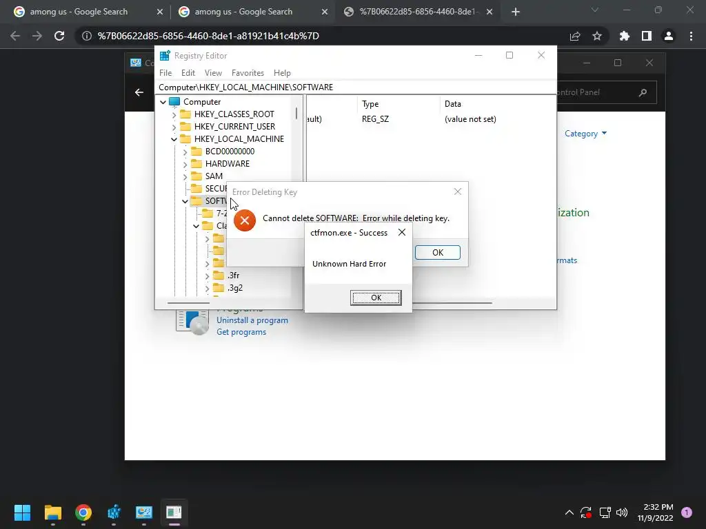
Task: Click the Programs category icon
Action: tap(193, 322)
